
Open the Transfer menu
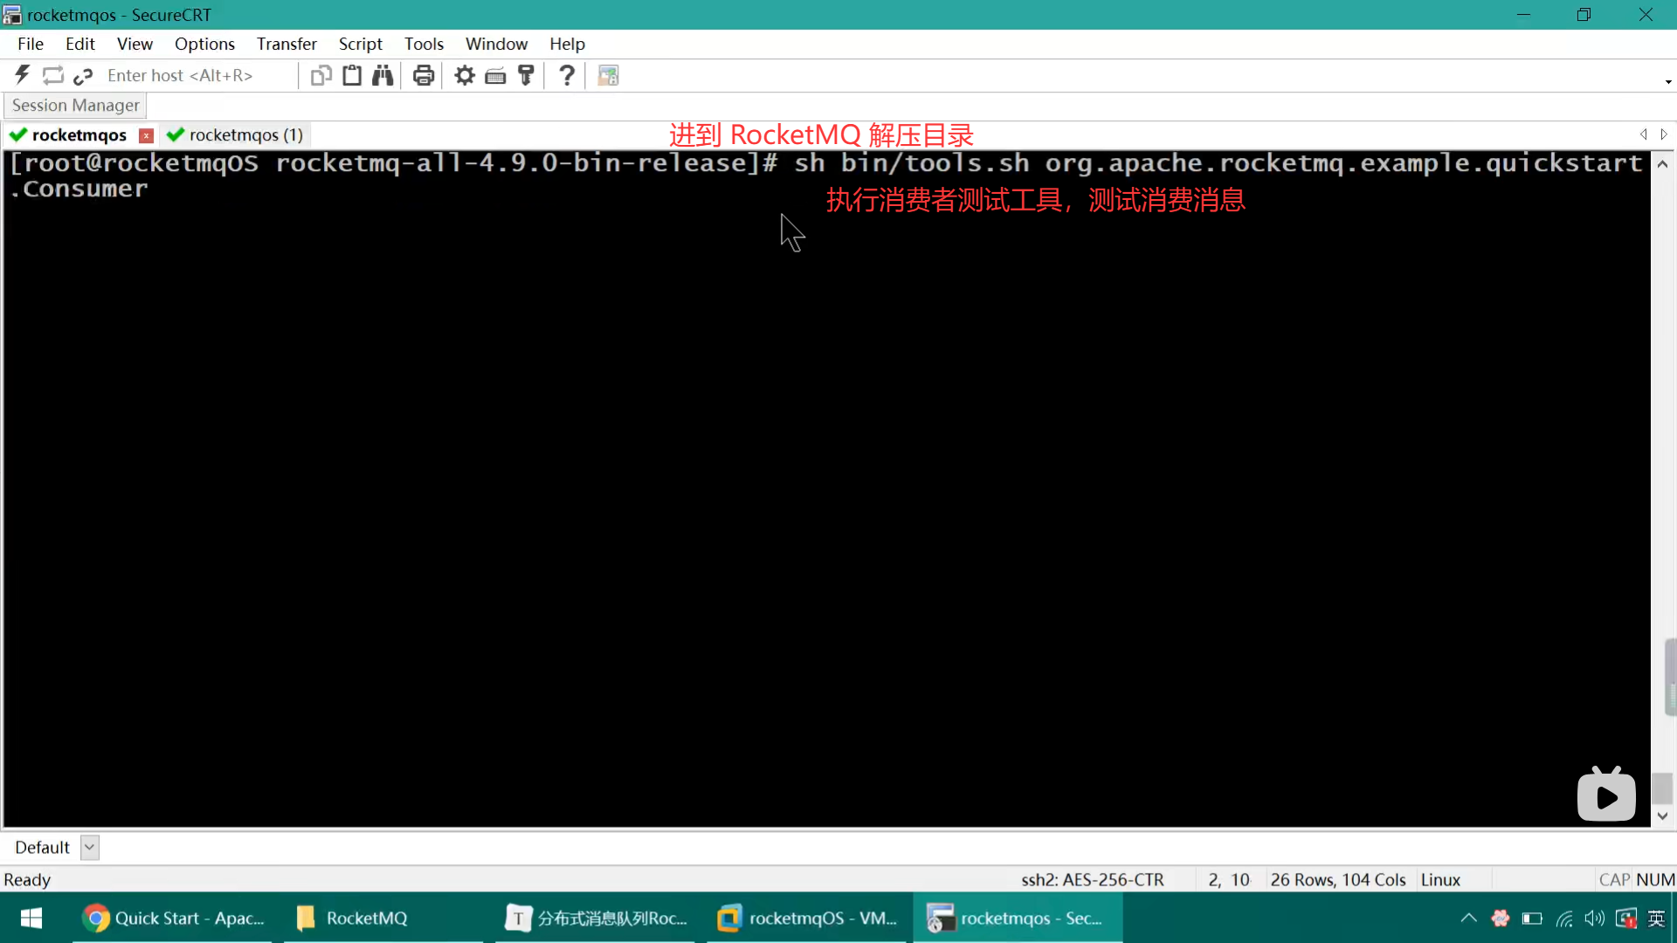point(286,44)
